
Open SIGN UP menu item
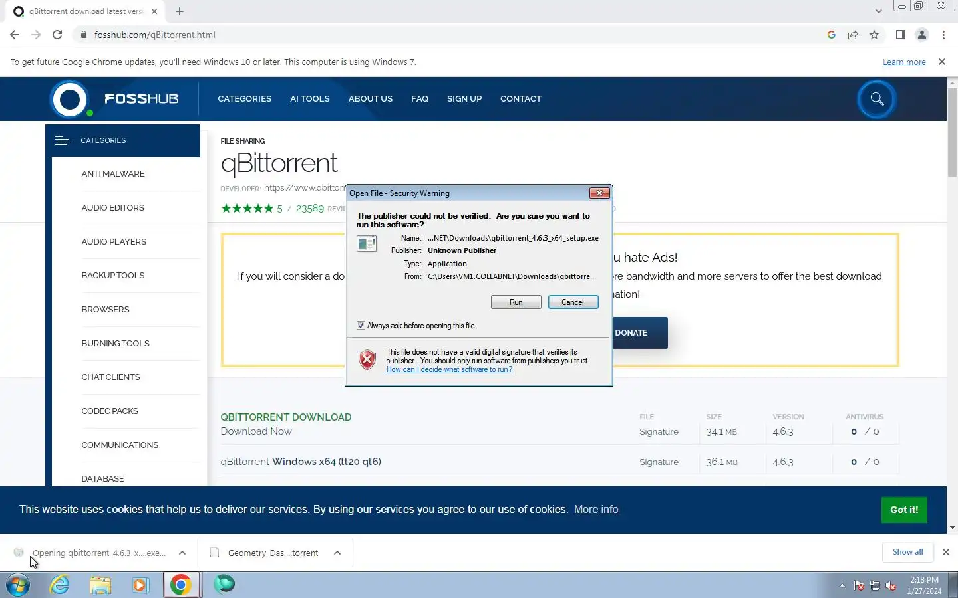pos(464,98)
